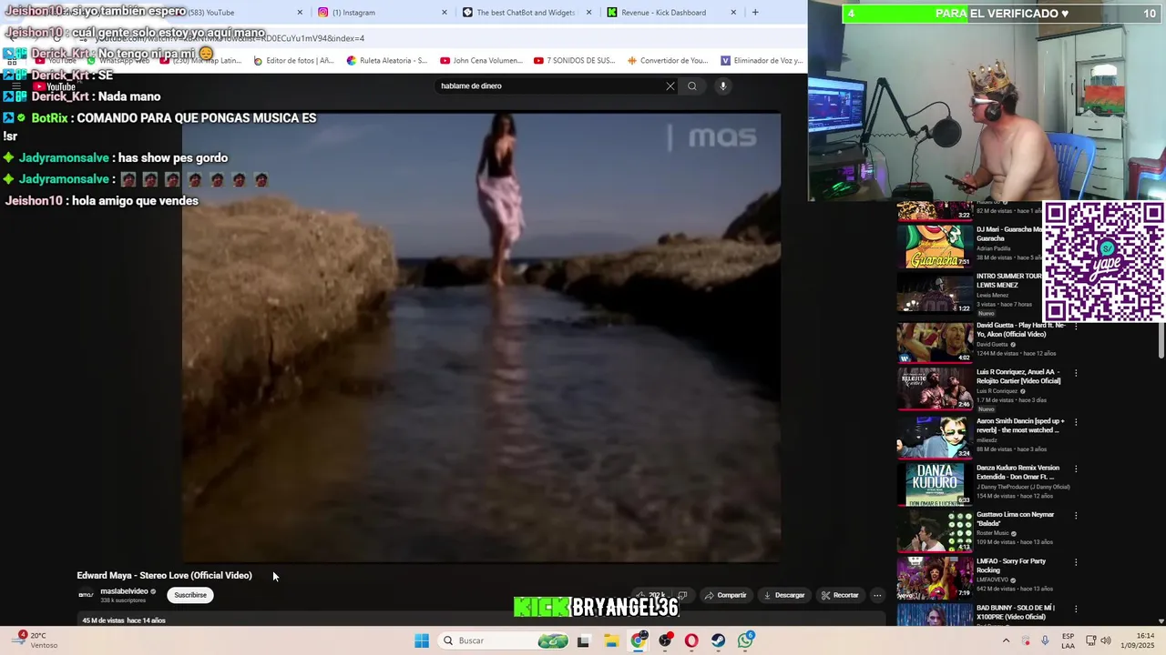Screen dimensions: 1166x655
Task: Like the video showing 202 k
Action: (651, 596)
